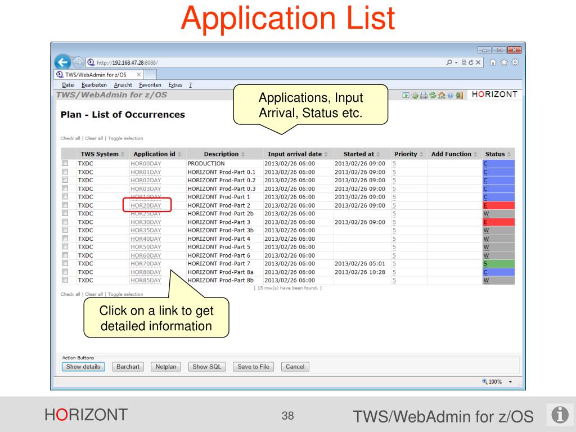Sort by Started at column arrows

point(378,154)
